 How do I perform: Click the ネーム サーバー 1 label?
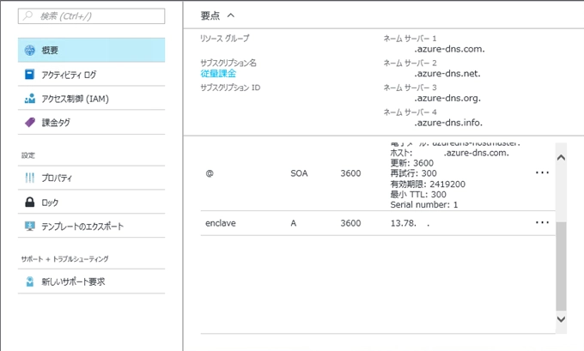(410, 39)
